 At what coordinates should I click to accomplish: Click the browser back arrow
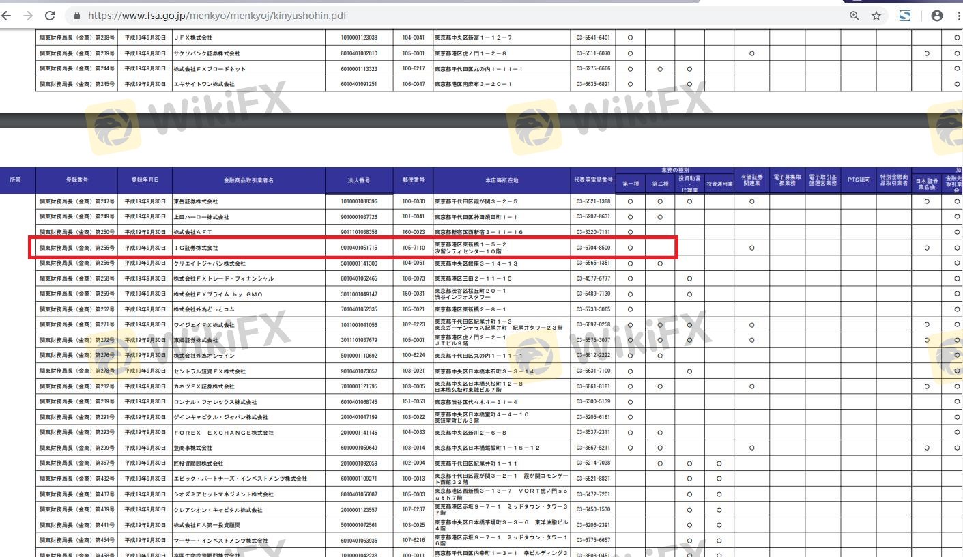coord(7,15)
